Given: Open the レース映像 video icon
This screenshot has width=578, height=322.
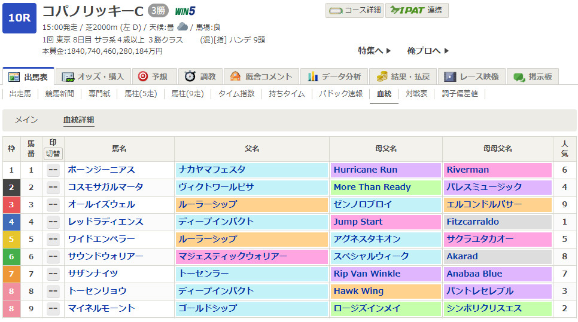Looking at the screenshot, I should pyautogui.click(x=450, y=76).
